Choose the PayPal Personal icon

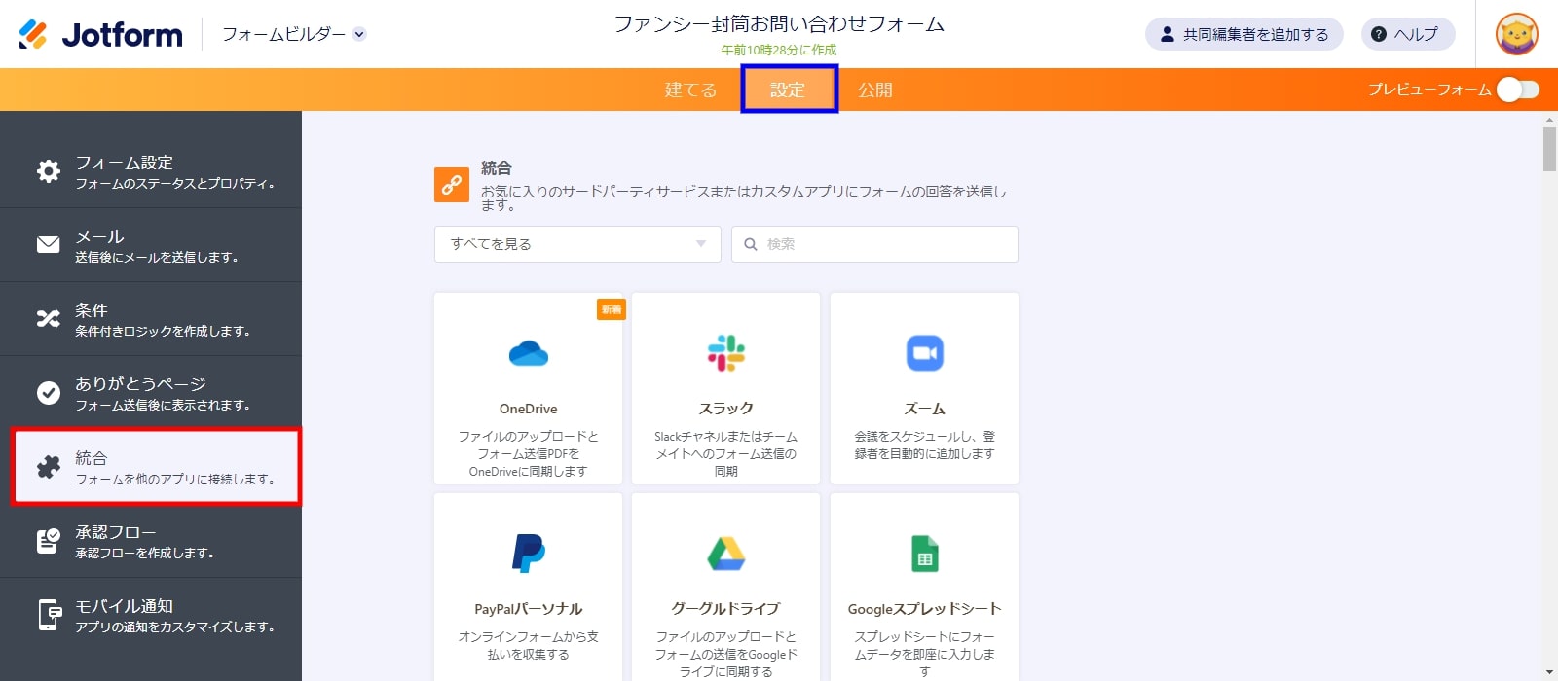(x=528, y=553)
